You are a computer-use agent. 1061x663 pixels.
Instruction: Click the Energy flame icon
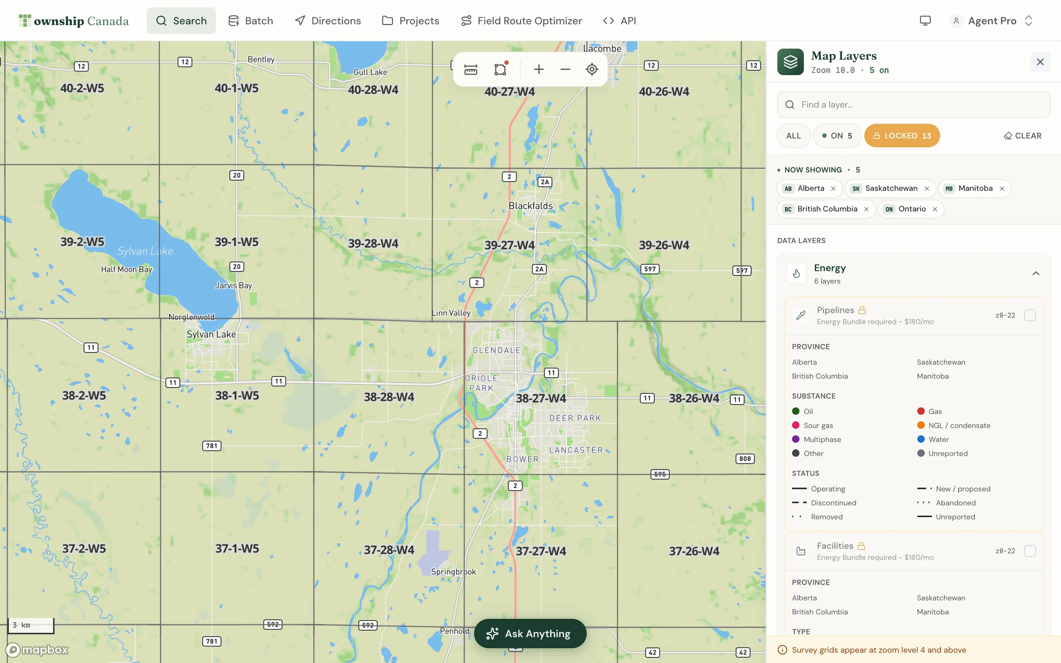point(796,274)
